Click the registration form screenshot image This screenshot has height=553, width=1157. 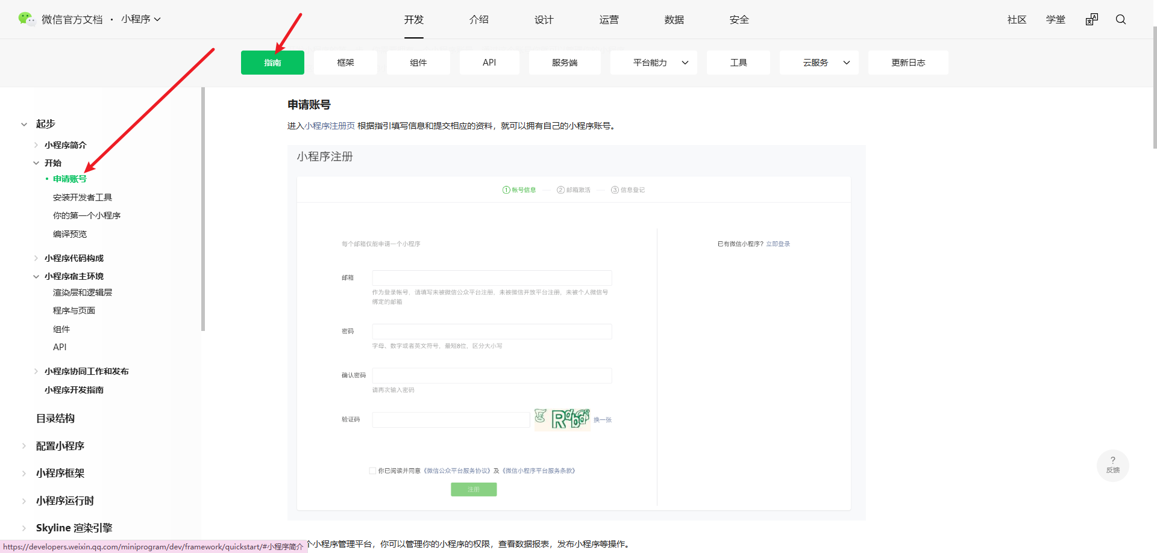coord(577,332)
